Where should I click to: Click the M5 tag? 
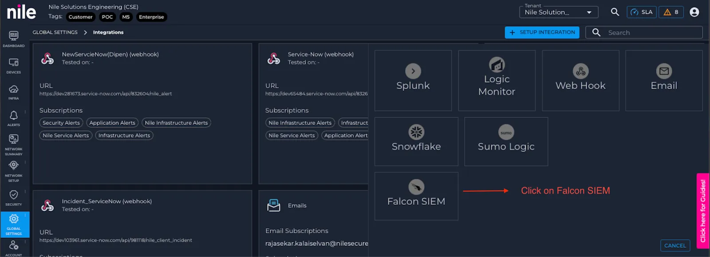click(126, 17)
